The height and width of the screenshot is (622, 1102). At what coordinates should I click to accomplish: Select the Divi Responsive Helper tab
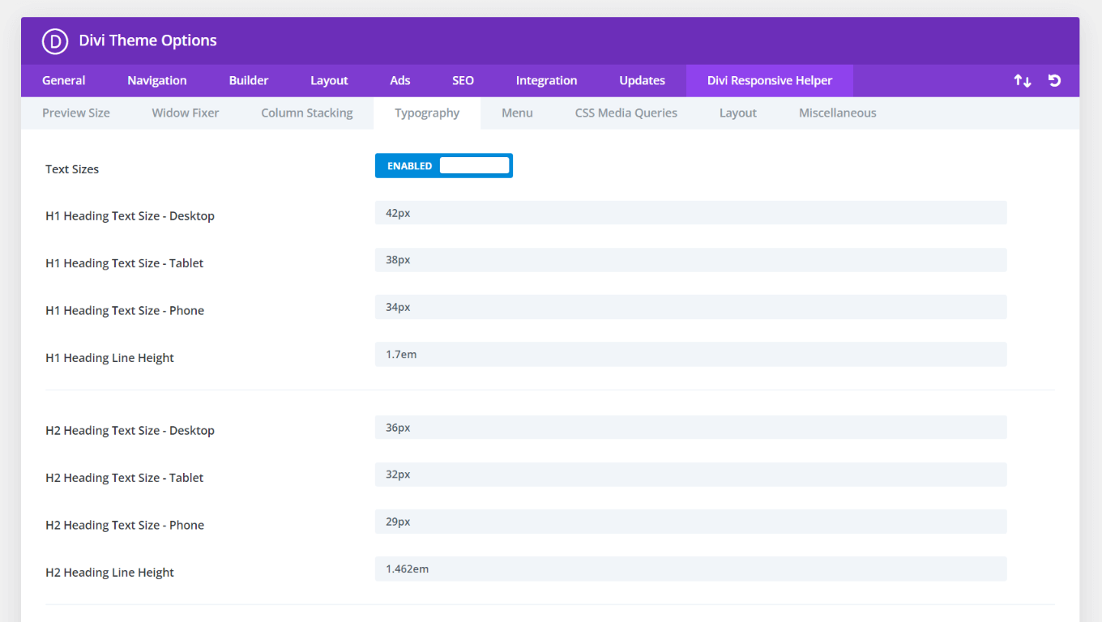point(770,81)
